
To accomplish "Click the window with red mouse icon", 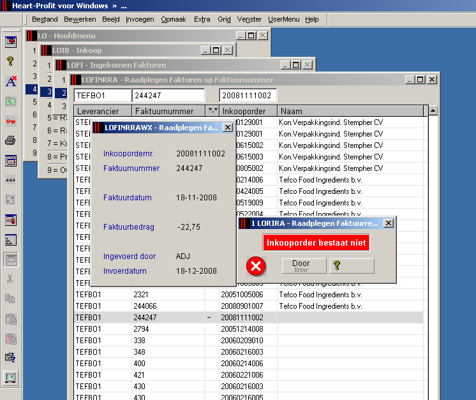I will tap(11, 219).
